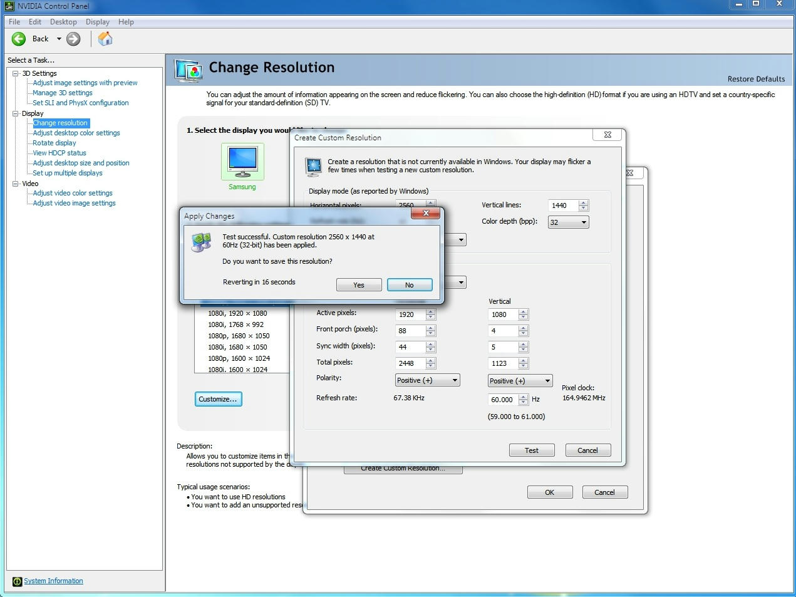Open the Help menu

(126, 22)
